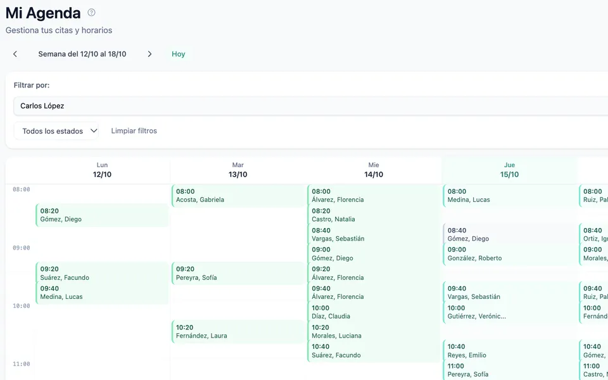Open 10:40 Reyes, Emilio appointment
This screenshot has height=380, width=608.
click(x=509, y=350)
